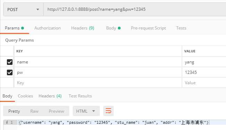Image resolution: width=226 pixels, height=130 pixels.
Task: Open the request Headers (9) tab
Action: [x=82, y=28]
